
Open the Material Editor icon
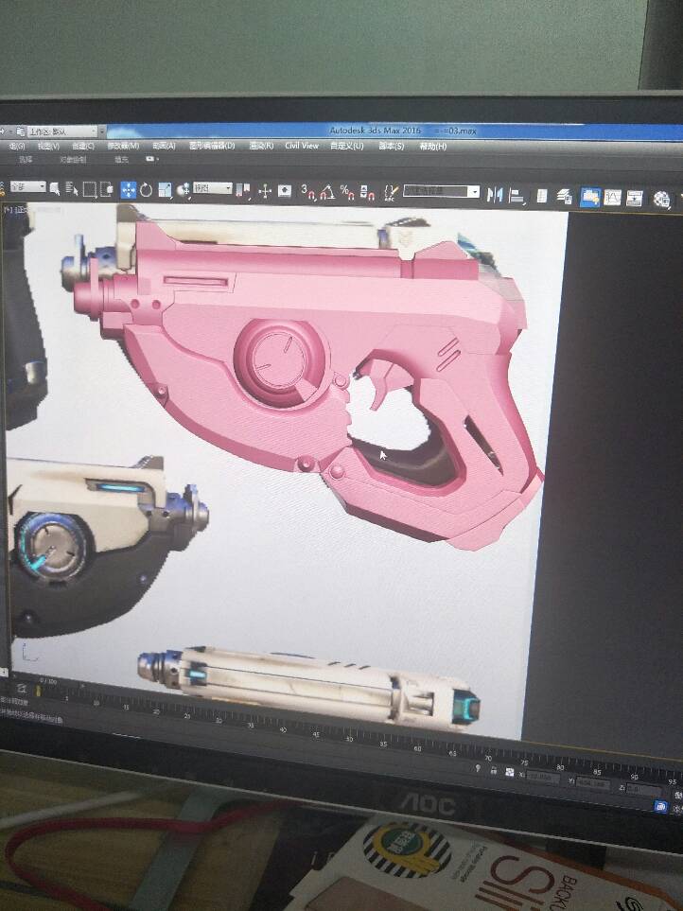click(x=661, y=200)
